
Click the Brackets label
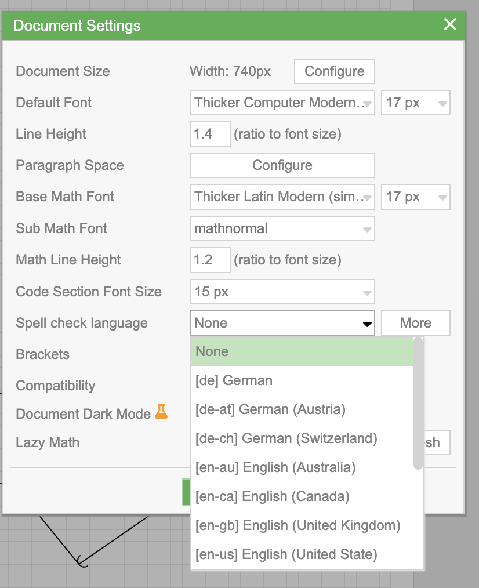[43, 354]
